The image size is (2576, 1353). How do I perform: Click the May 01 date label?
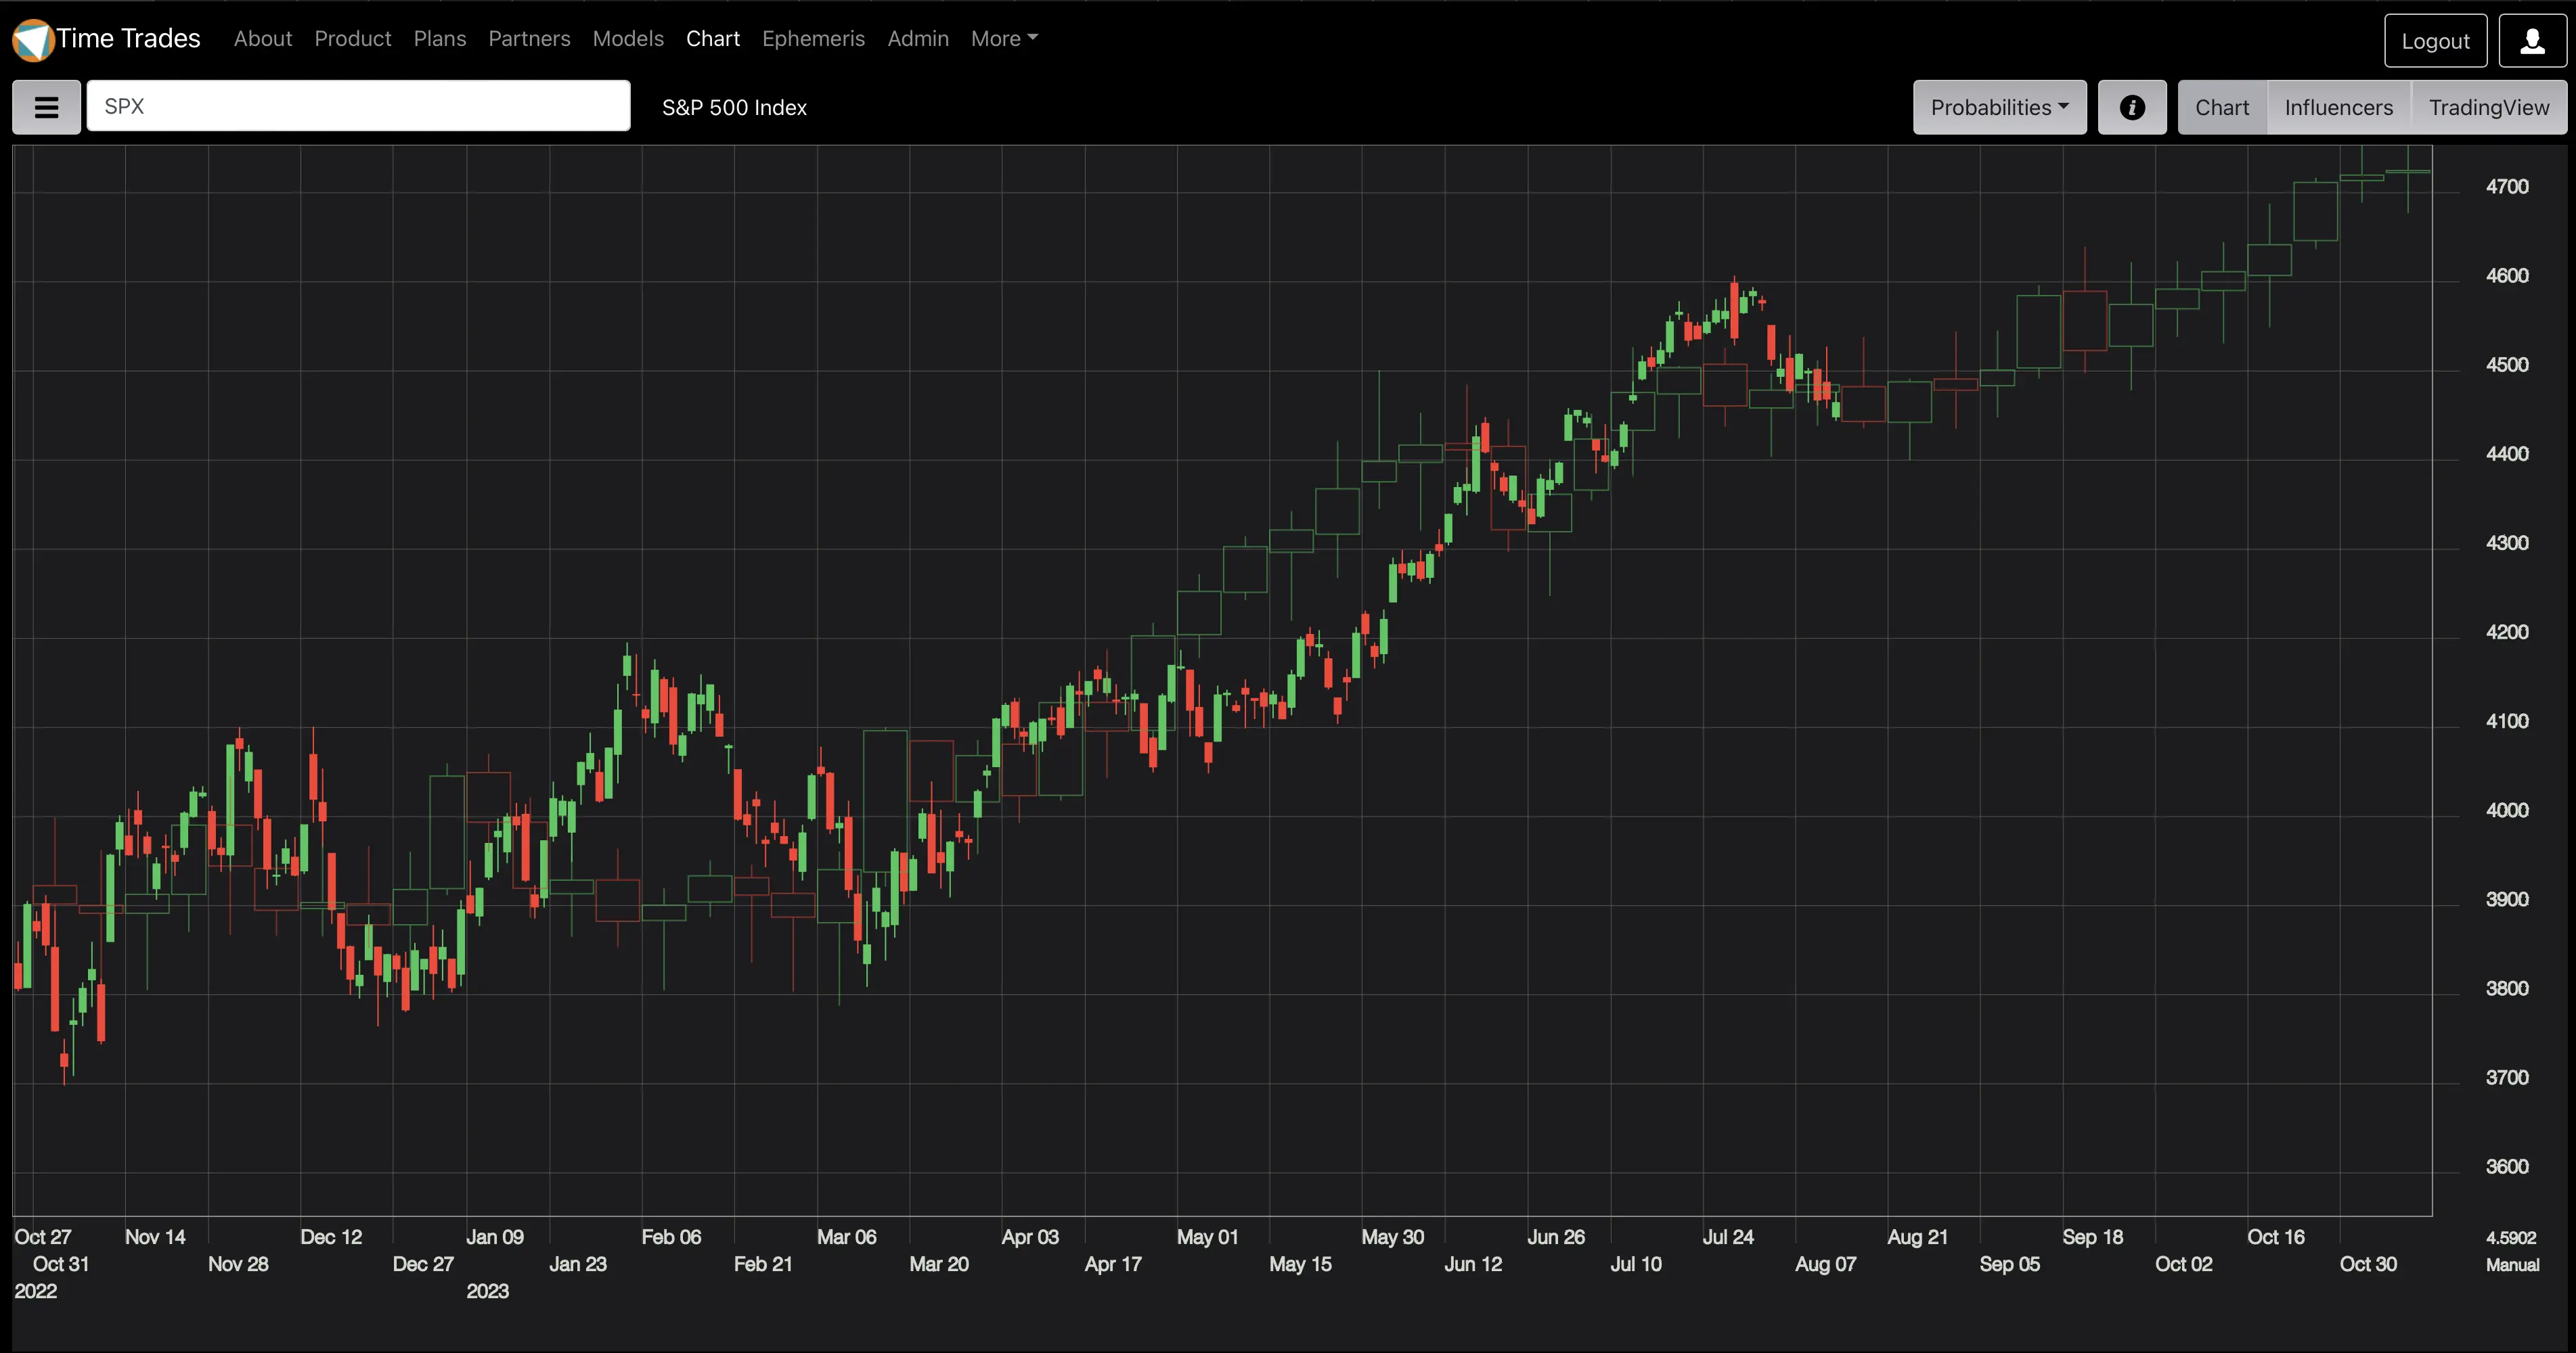click(x=1207, y=1237)
